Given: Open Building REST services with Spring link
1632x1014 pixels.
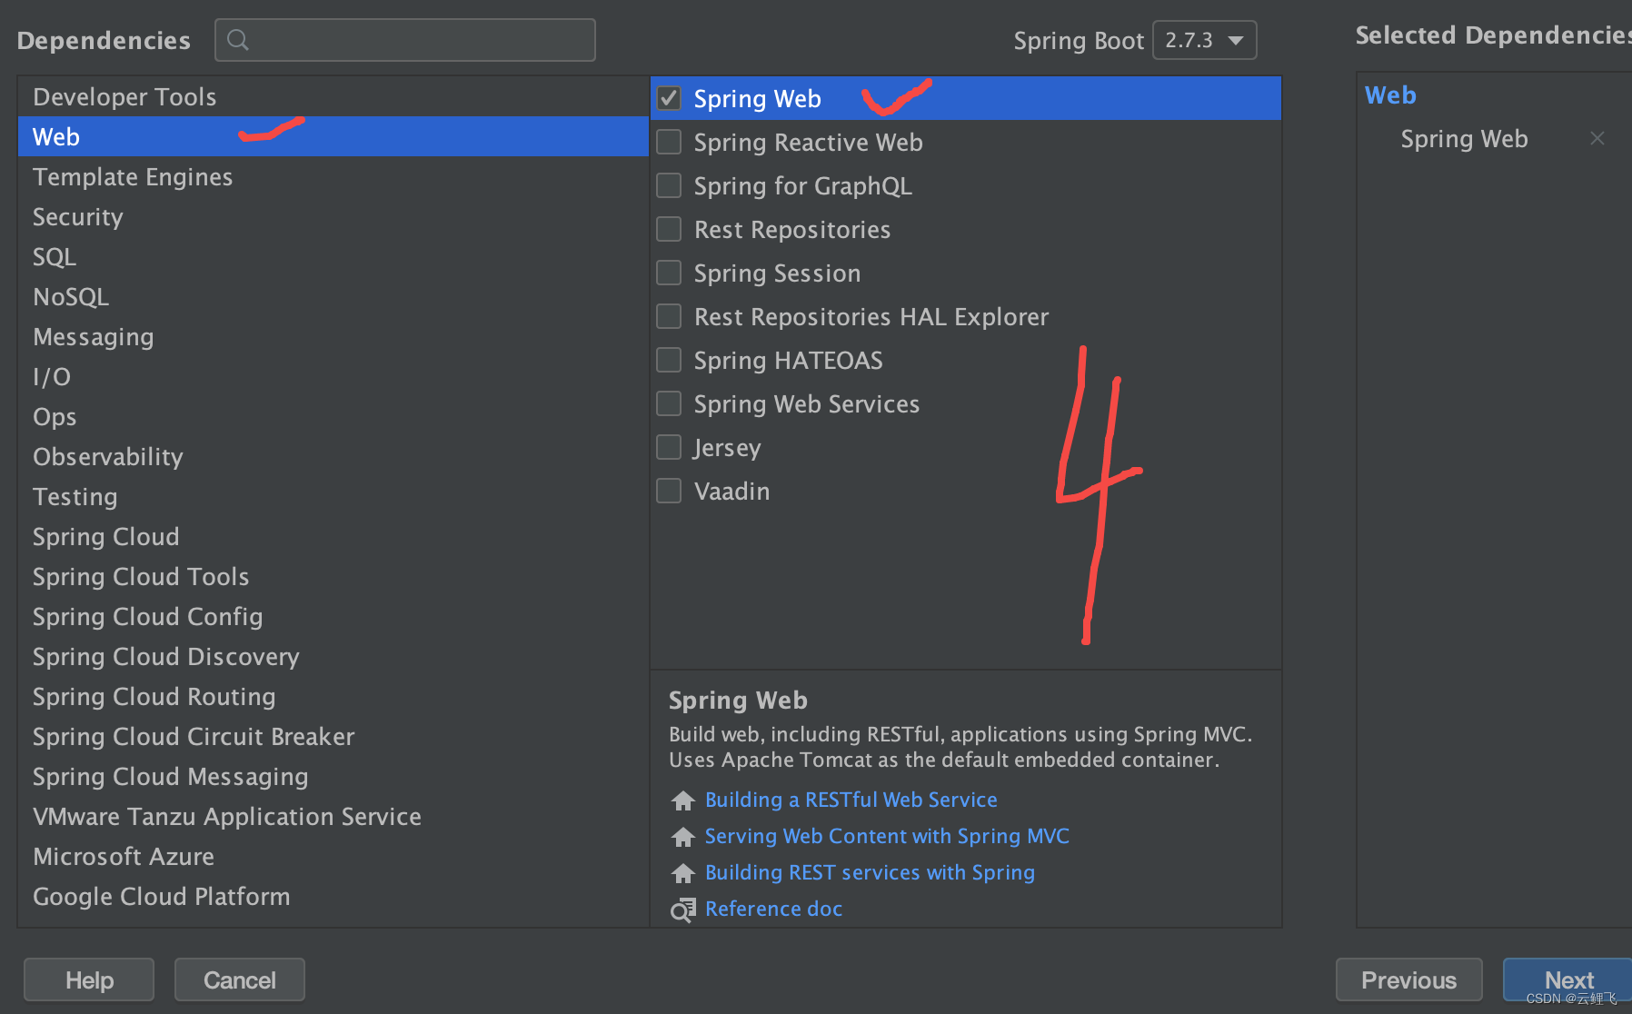Looking at the screenshot, I should click(870, 872).
